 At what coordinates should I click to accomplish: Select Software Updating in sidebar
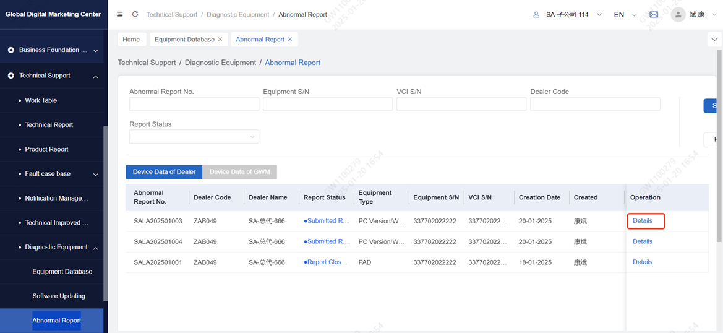click(59, 296)
